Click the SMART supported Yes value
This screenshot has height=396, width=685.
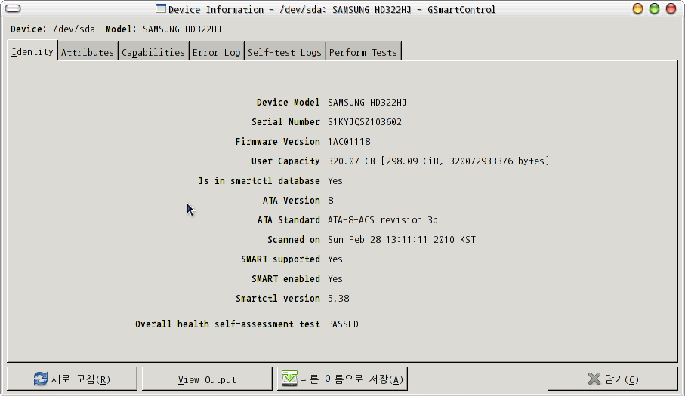pyautogui.click(x=335, y=259)
